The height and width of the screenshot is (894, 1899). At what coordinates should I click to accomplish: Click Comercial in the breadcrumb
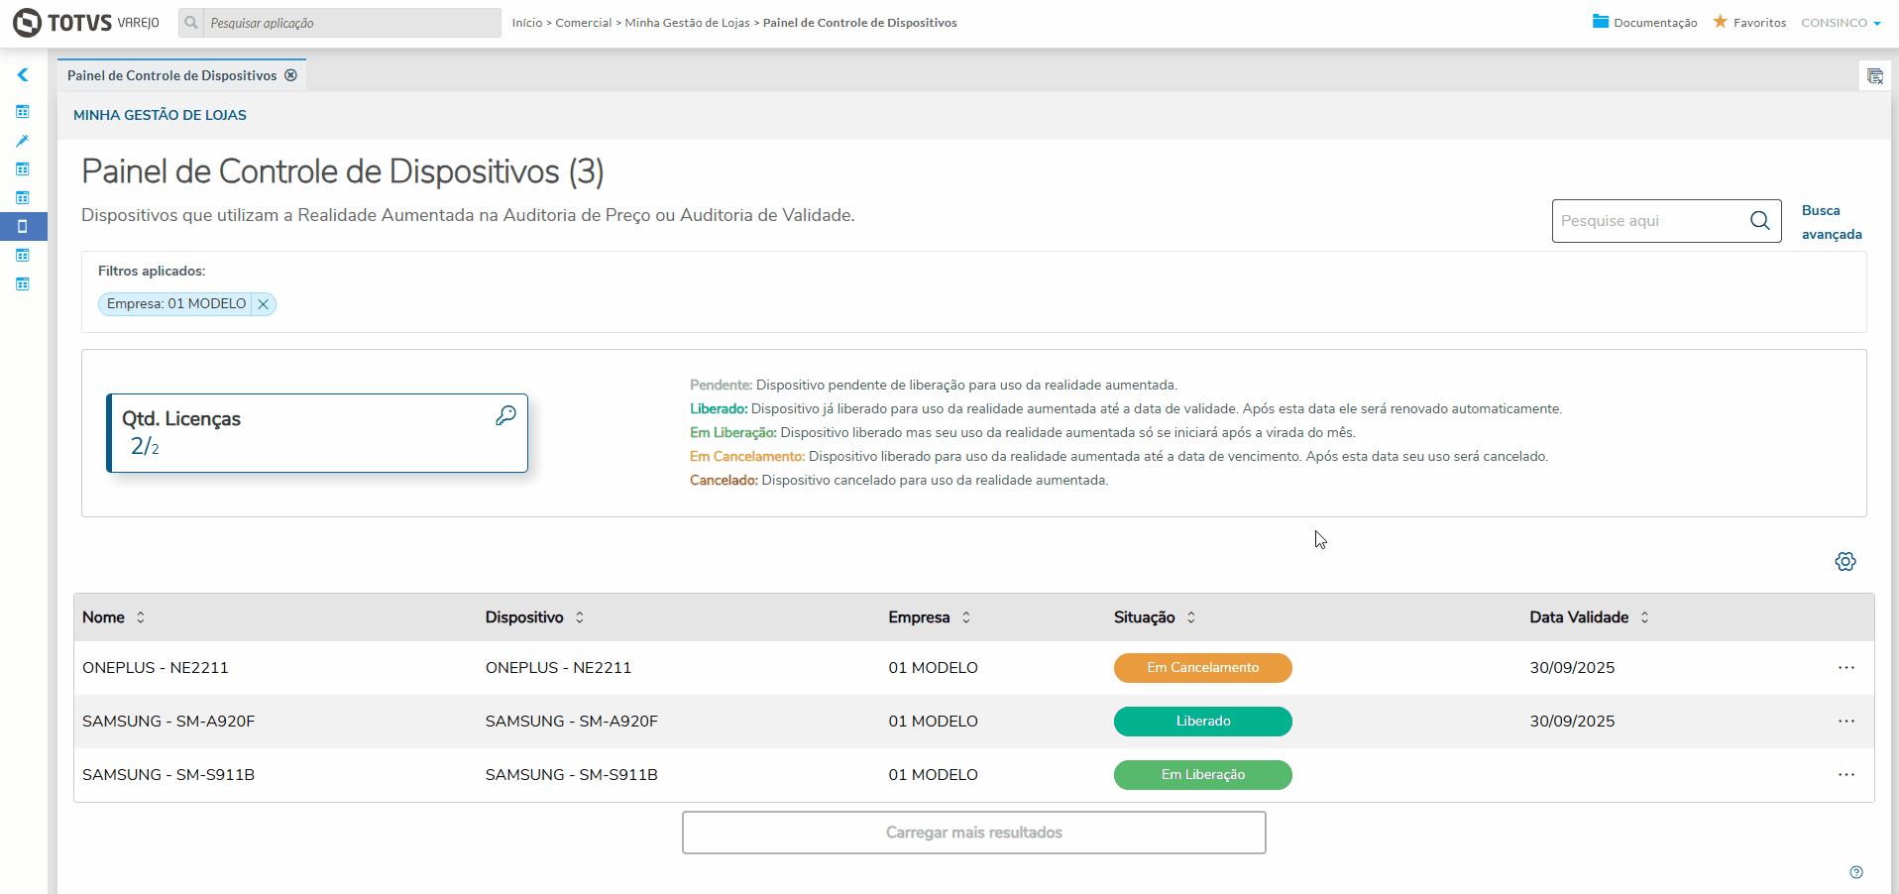pyautogui.click(x=583, y=23)
